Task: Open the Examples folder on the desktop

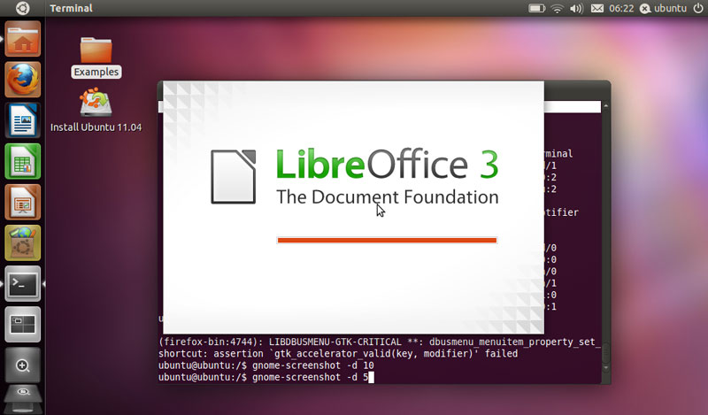Action: tap(96, 55)
